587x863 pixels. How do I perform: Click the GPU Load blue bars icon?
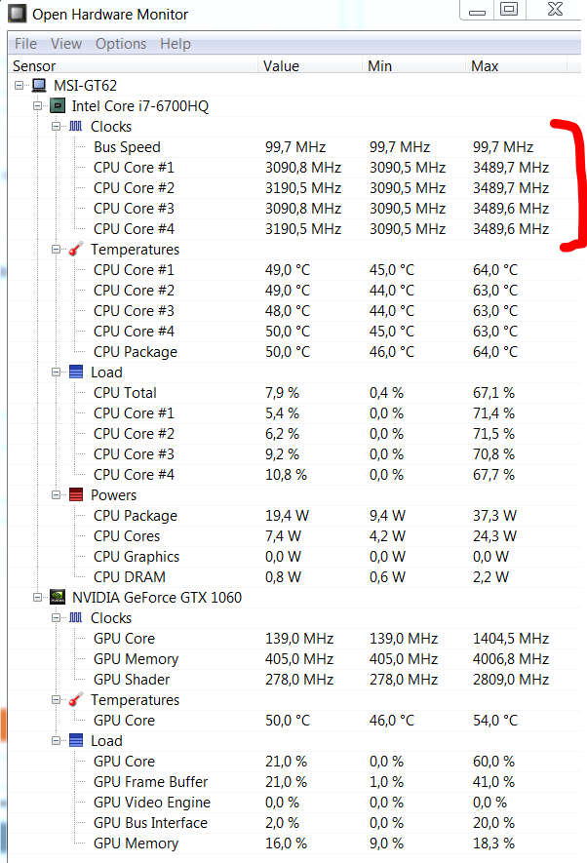coord(76,740)
